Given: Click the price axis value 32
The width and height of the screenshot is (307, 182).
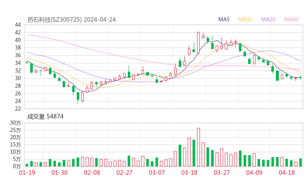Looking at the screenshot, I should tap(18, 70).
